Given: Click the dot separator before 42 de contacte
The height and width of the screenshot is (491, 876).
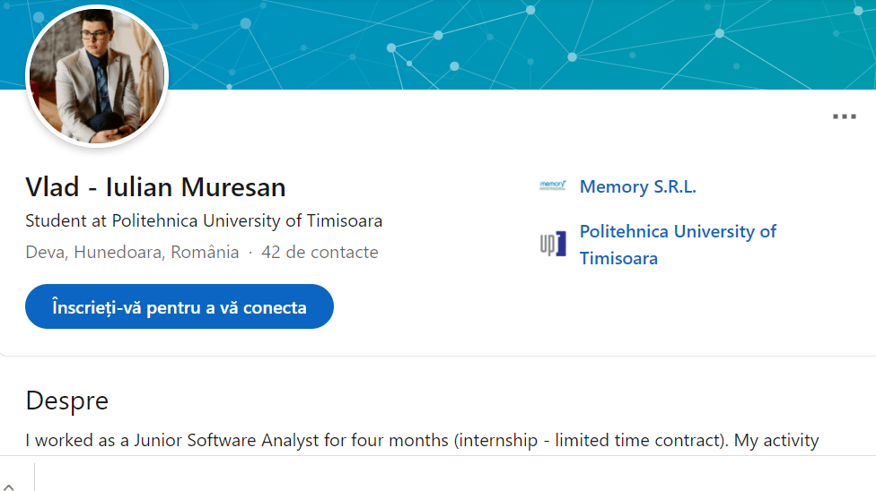Looking at the screenshot, I should 250,253.
